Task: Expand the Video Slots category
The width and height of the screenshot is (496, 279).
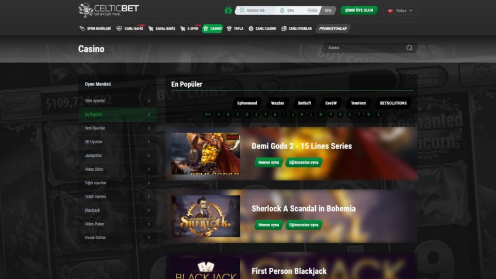Action: [x=118, y=169]
